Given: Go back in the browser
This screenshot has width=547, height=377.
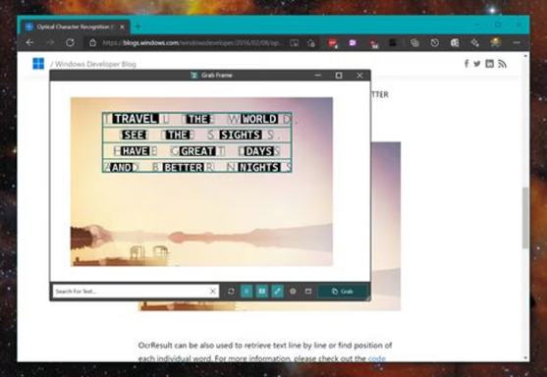Looking at the screenshot, I should pos(30,43).
